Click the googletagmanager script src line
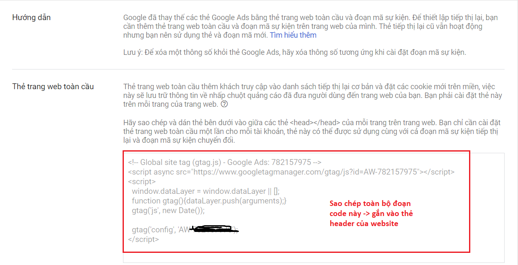518x265 pixels. 291,172
